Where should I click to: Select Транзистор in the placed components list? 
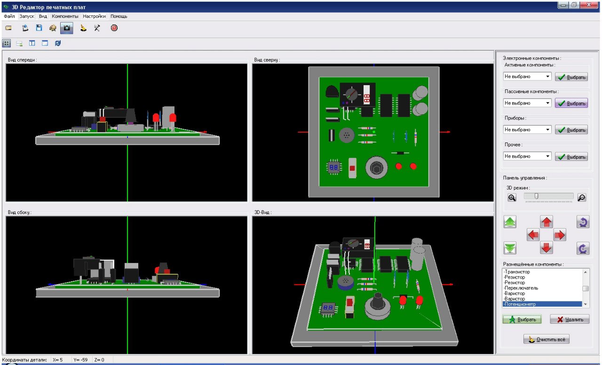pos(542,272)
